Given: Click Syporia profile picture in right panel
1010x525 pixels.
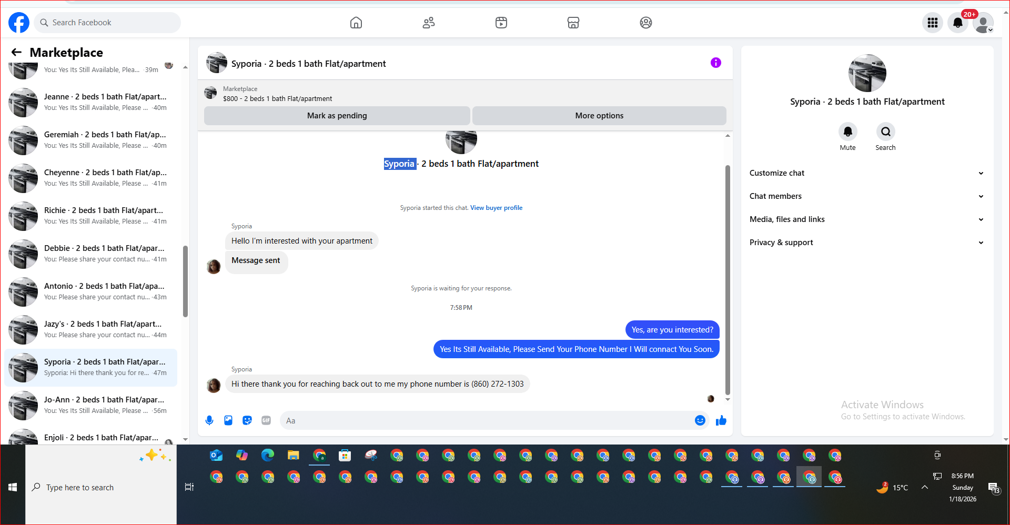Looking at the screenshot, I should click(867, 73).
